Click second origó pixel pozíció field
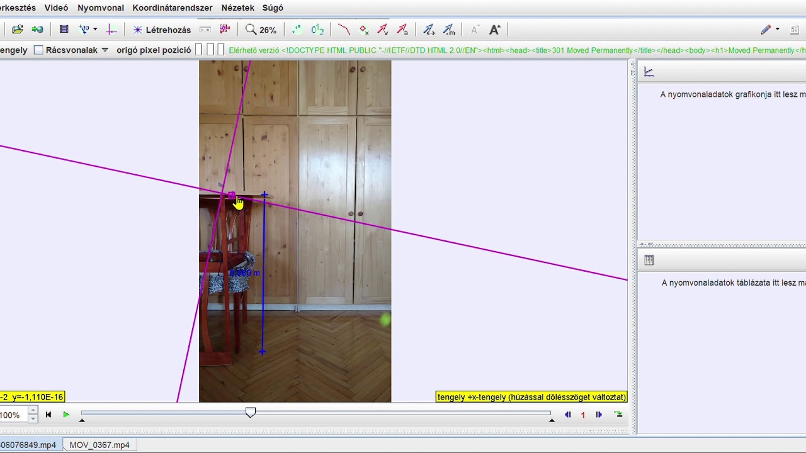The image size is (806, 453). click(210, 50)
